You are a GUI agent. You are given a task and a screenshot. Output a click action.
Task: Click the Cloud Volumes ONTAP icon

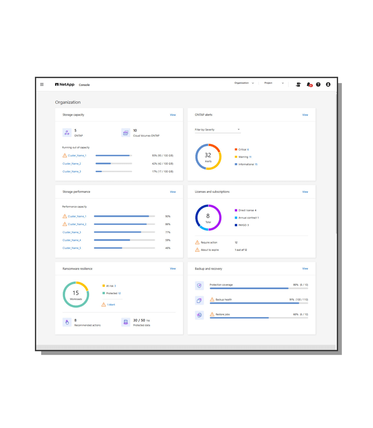[x=126, y=133]
